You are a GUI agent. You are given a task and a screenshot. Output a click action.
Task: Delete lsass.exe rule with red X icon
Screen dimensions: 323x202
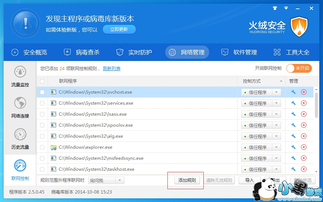304,114
